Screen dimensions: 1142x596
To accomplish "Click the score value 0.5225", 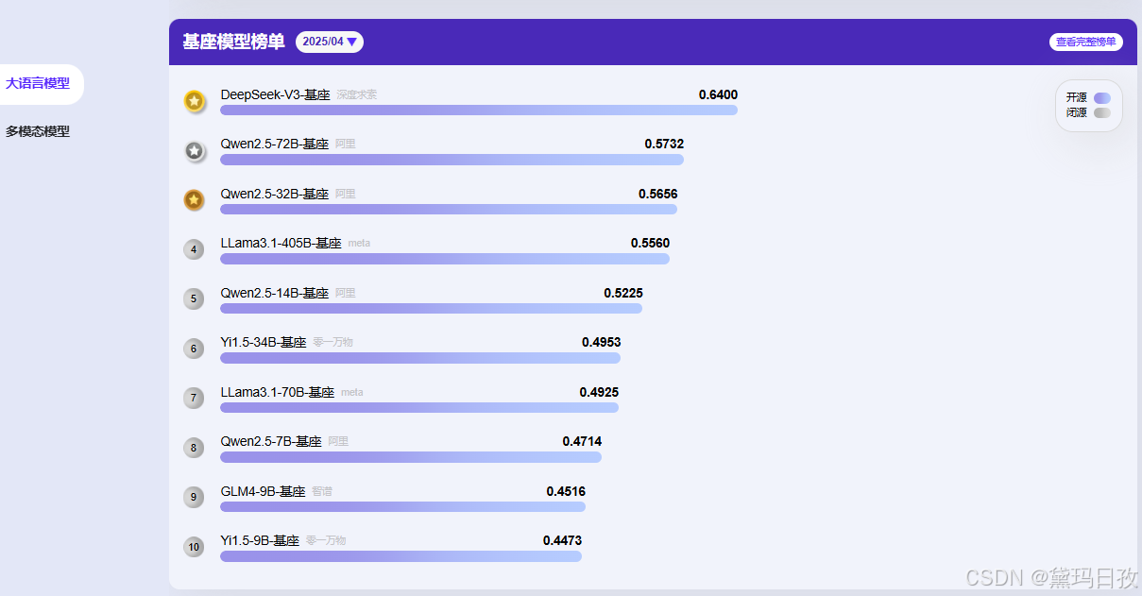I will pyautogui.click(x=623, y=293).
